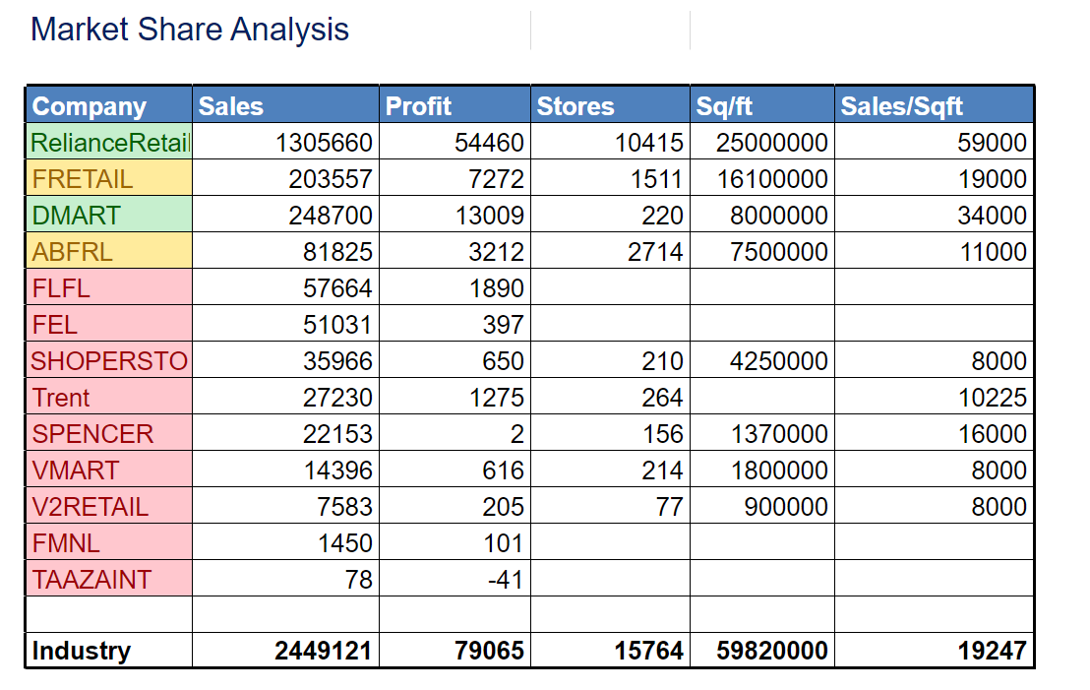Click industry profit total 79065
Image resolution: width=1090 pixels, height=690 pixels.
click(489, 651)
